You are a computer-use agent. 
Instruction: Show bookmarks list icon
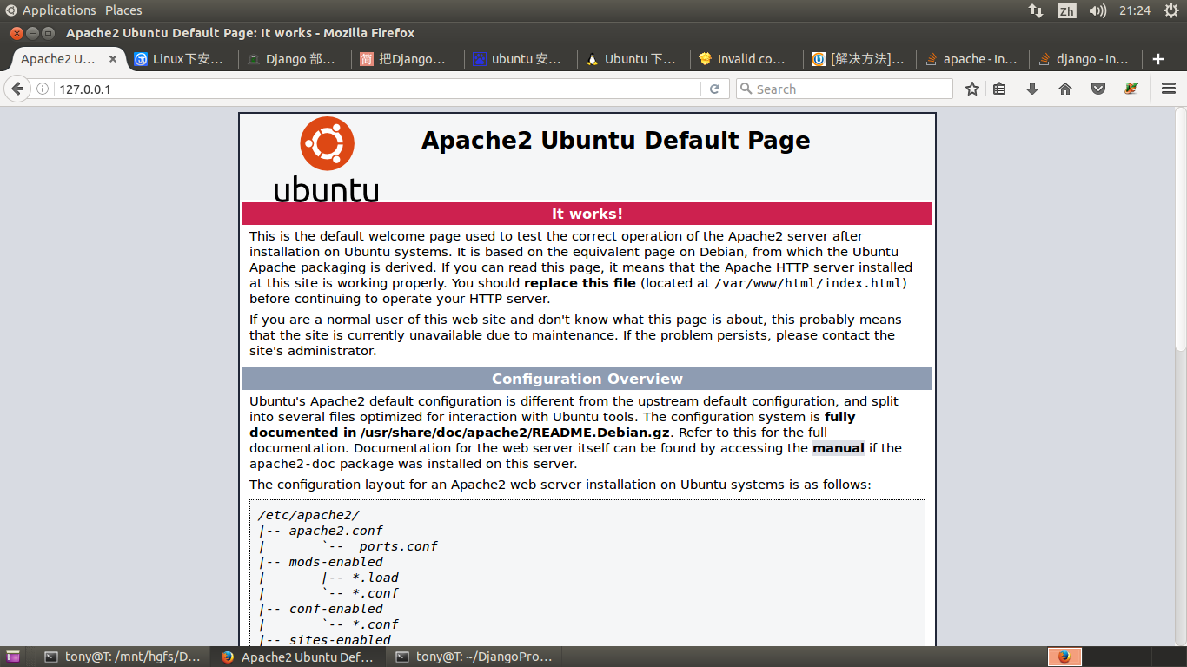pyautogui.click(x=999, y=89)
